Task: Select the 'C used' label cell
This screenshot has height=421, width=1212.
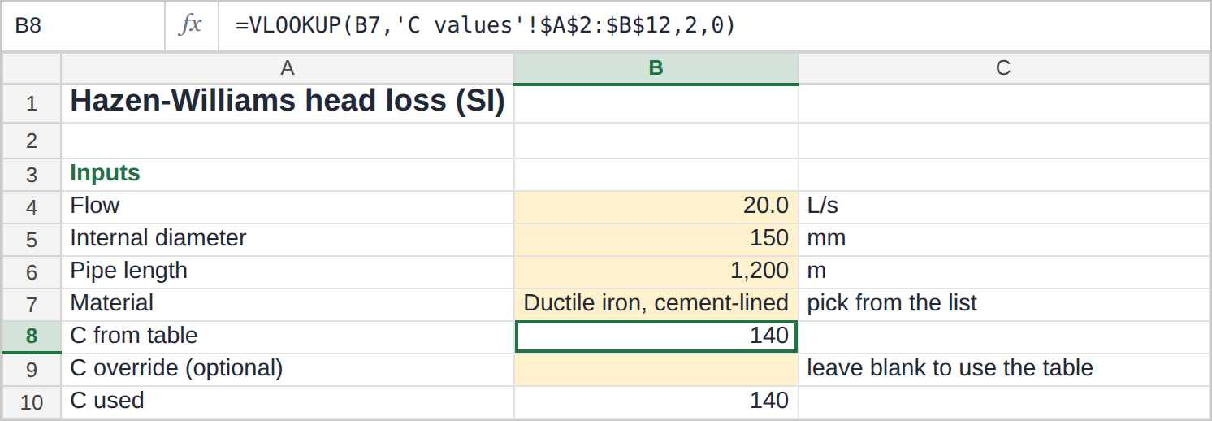Action: tap(288, 402)
